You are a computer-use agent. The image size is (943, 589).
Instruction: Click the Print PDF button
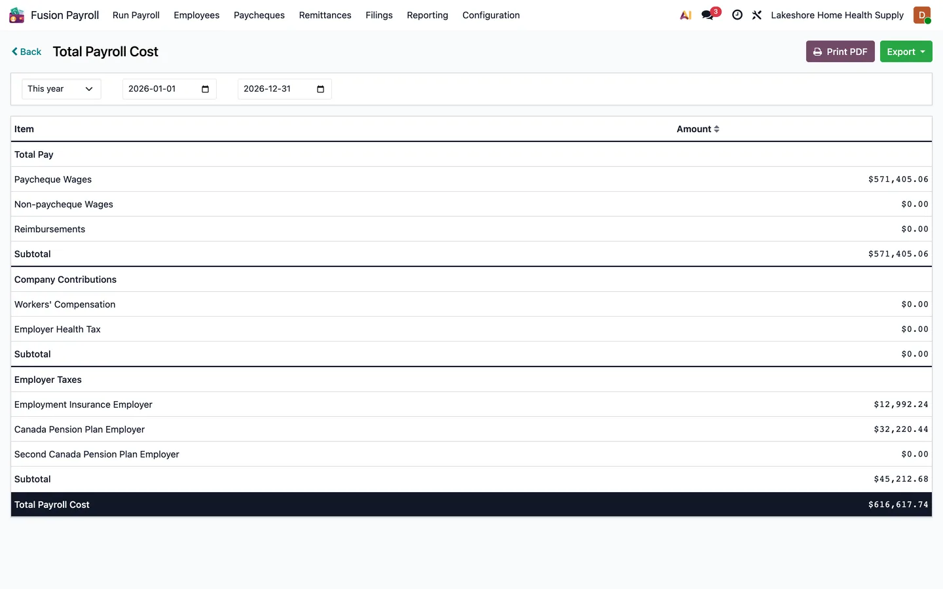pyautogui.click(x=840, y=52)
